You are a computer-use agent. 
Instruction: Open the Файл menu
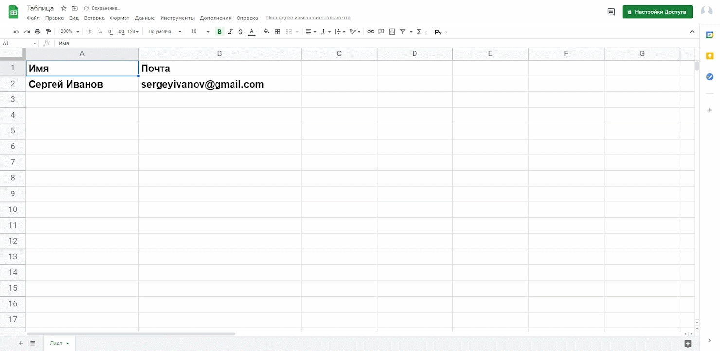pyautogui.click(x=33, y=18)
